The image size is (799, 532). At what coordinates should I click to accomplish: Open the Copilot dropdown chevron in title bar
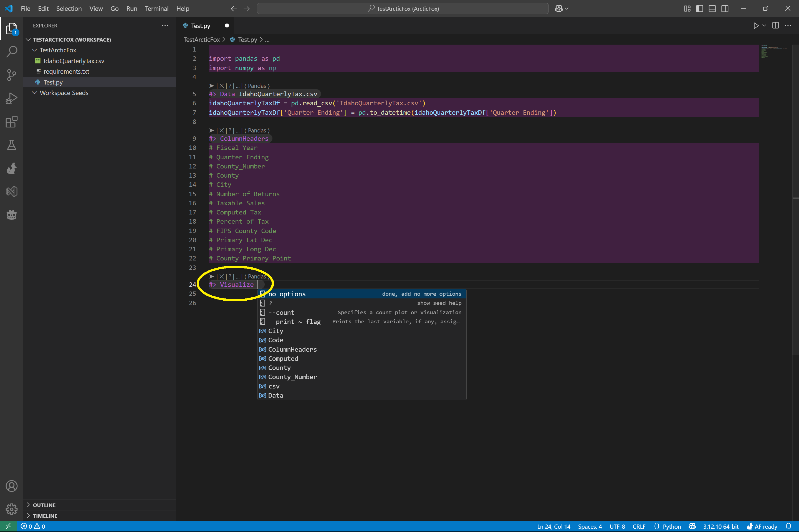pos(567,9)
